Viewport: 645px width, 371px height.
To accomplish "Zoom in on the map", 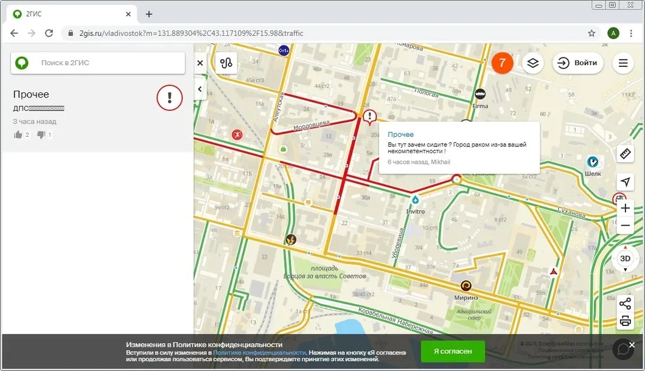I will (x=625, y=209).
